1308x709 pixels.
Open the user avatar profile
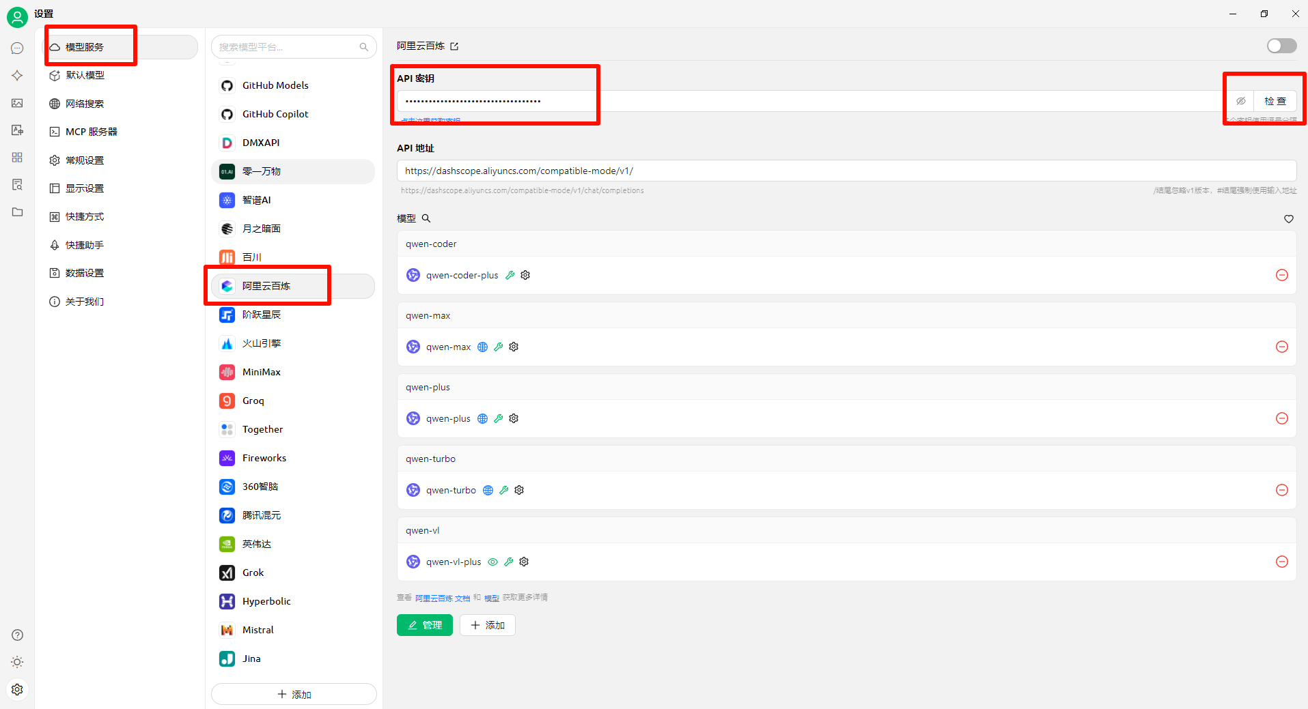[17, 17]
